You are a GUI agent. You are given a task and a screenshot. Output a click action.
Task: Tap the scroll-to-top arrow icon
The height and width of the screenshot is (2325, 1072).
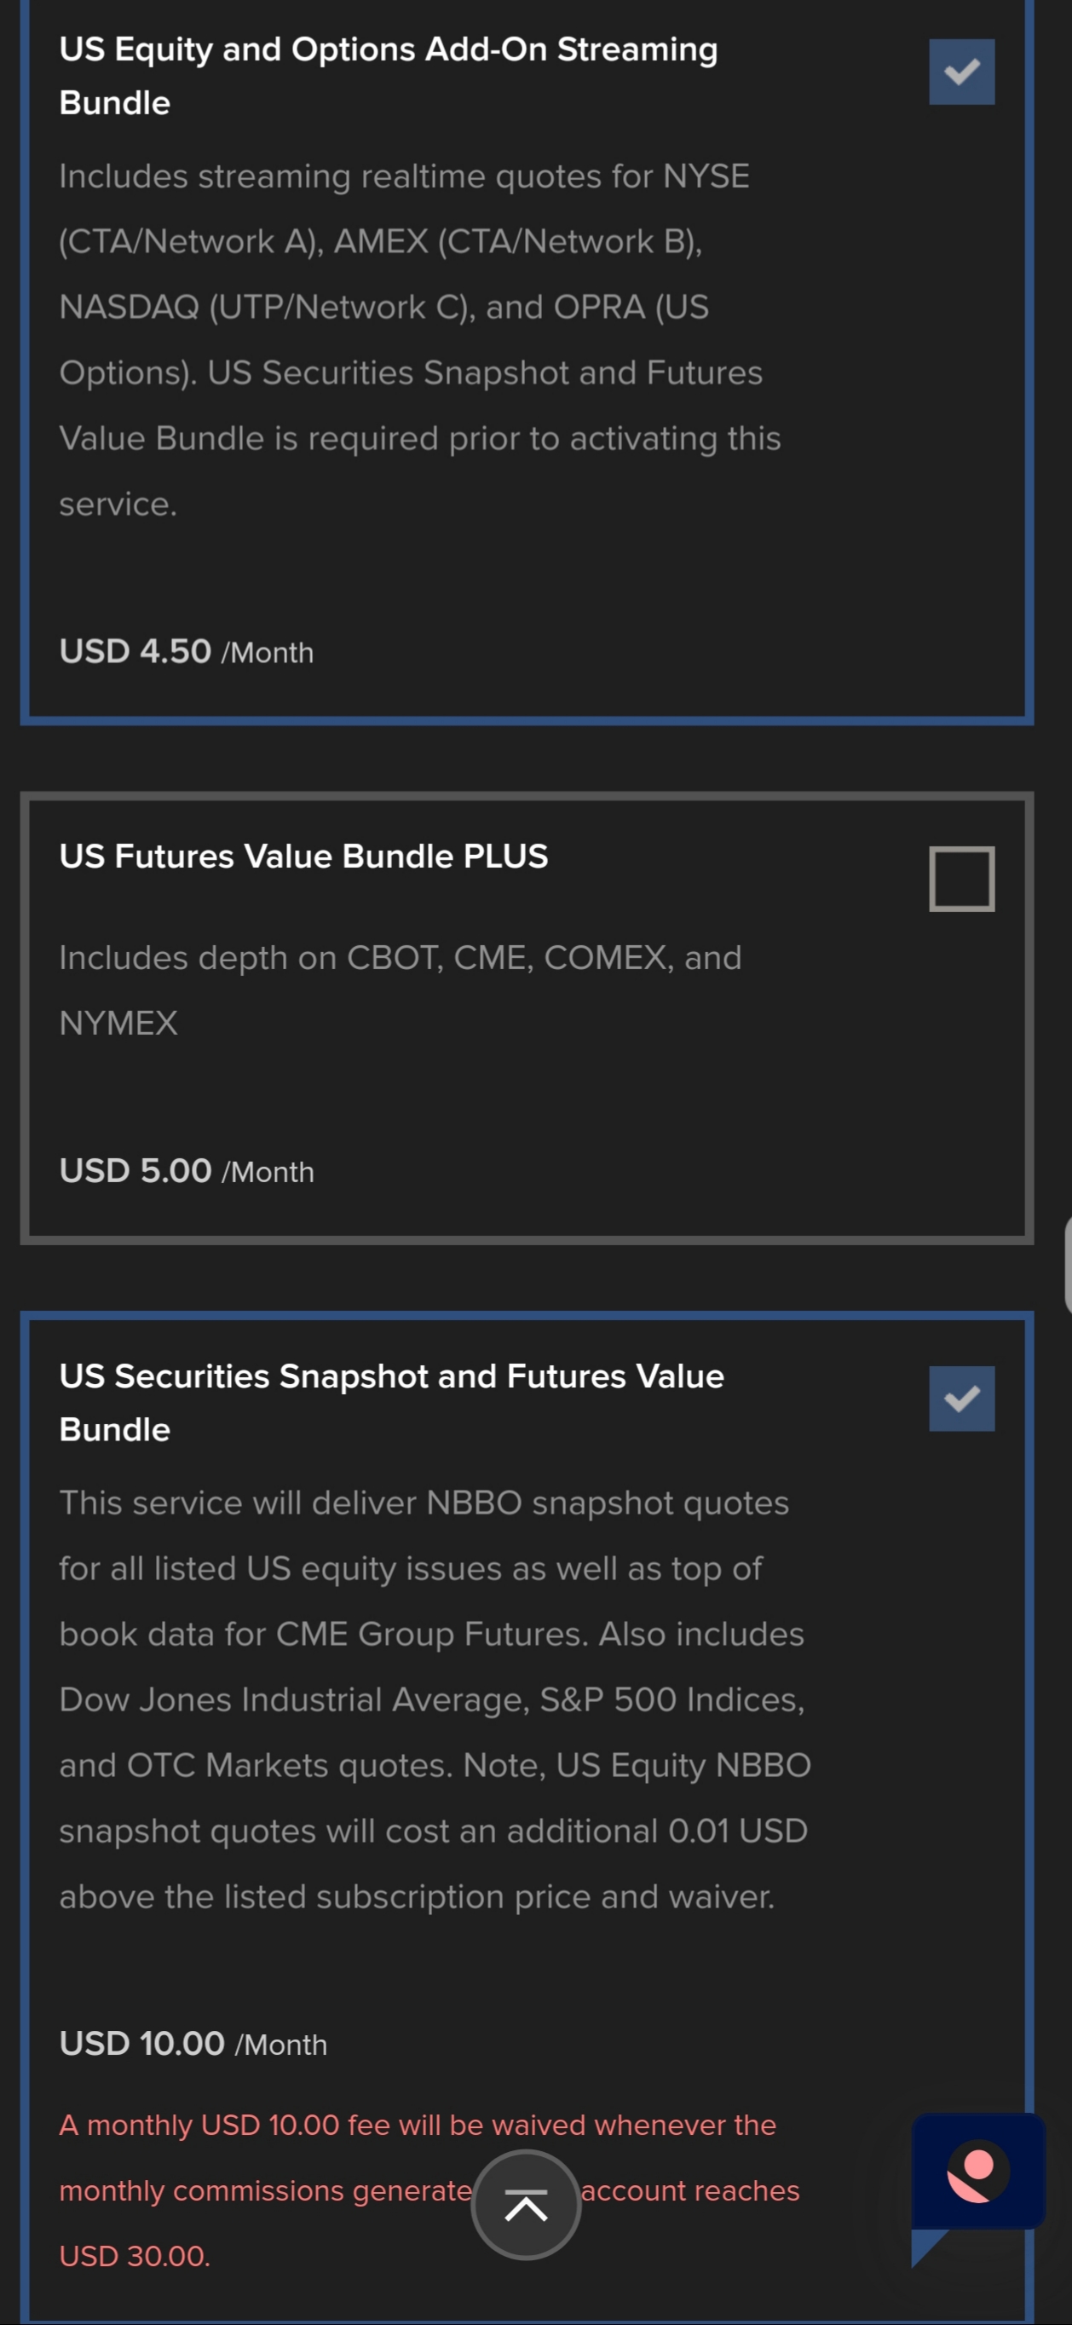pos(526,2205)
